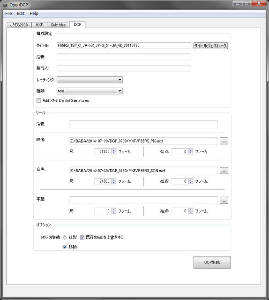Click the 発行人 issuer text field
Viewport: 269px width, 300px height.
tap(124, 68)
